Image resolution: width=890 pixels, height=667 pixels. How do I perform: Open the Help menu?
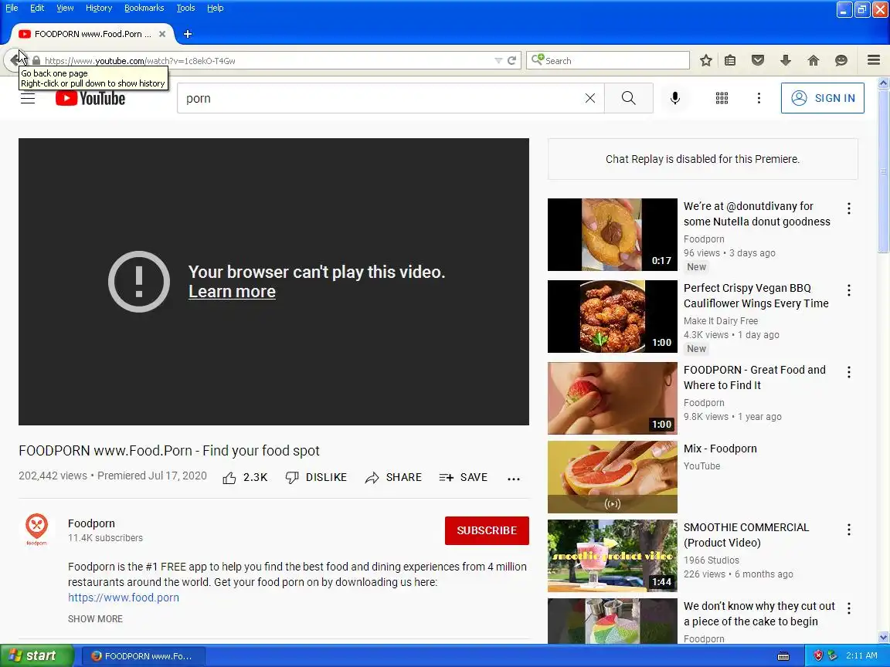[x=215, y=8]
